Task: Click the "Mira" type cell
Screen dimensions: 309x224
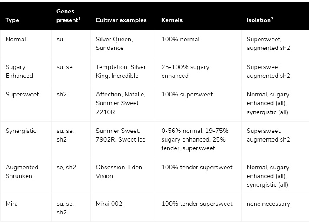Action: coord(12,204)
